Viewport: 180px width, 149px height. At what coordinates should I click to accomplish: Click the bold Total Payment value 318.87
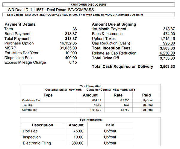71,39
